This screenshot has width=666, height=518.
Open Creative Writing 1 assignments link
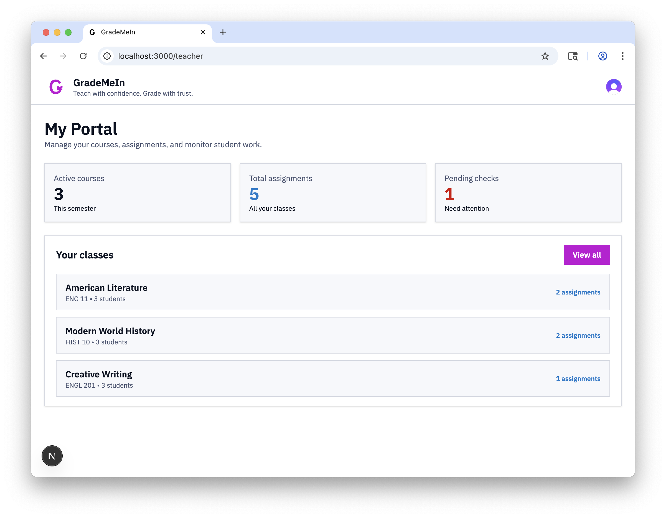(578, 379)
